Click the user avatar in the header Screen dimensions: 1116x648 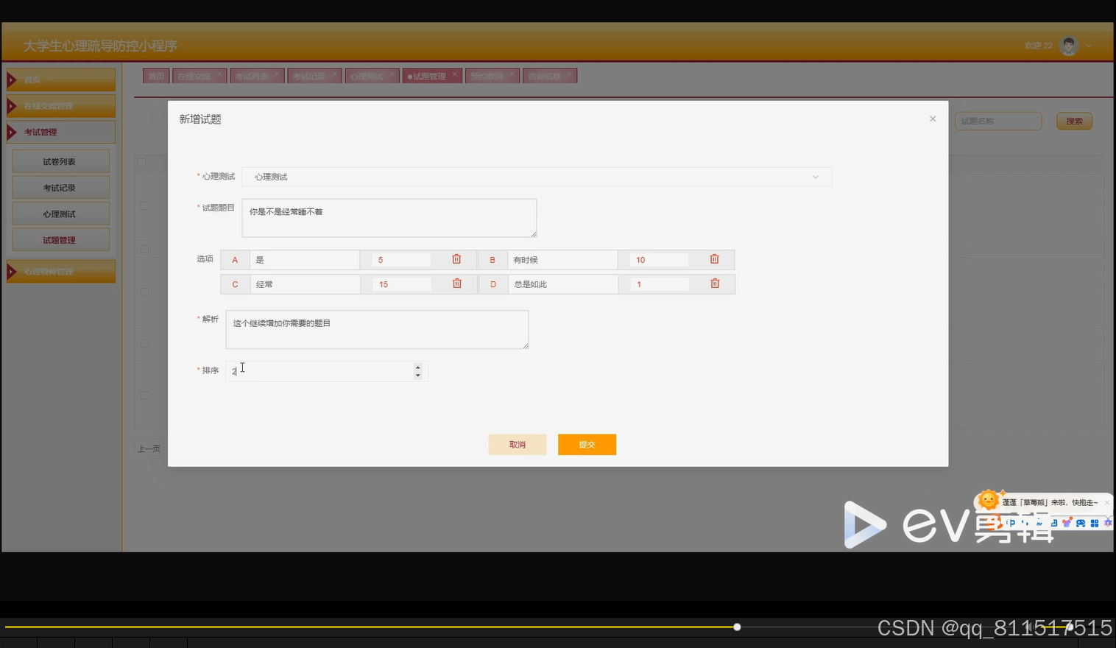[1069, 46]
